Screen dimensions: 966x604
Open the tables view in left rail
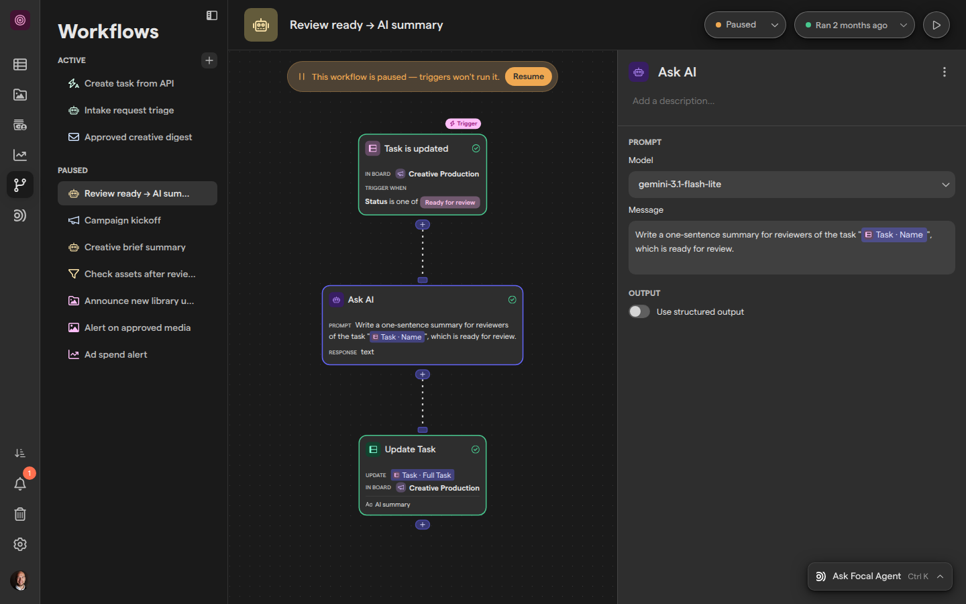pyautogui.click(x=20, y=64)
